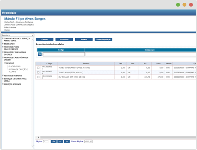Click TURBO NOVO (7701 473 551) product text
This screenshot has width=197, height=150.
point(71,72)
